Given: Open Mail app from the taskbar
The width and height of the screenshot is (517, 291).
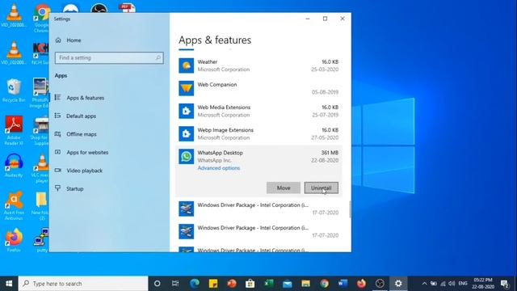Looking at the screenshot, I should 288,284.
